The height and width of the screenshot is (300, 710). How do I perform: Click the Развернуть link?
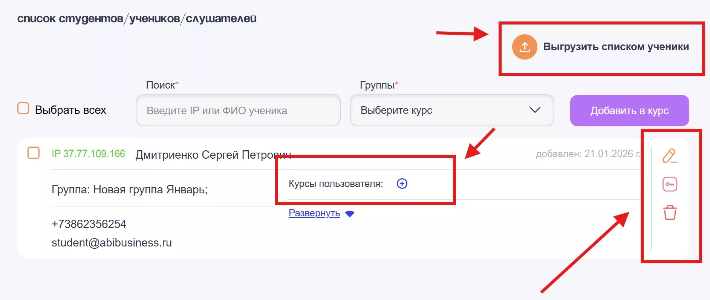pos(314,213)
